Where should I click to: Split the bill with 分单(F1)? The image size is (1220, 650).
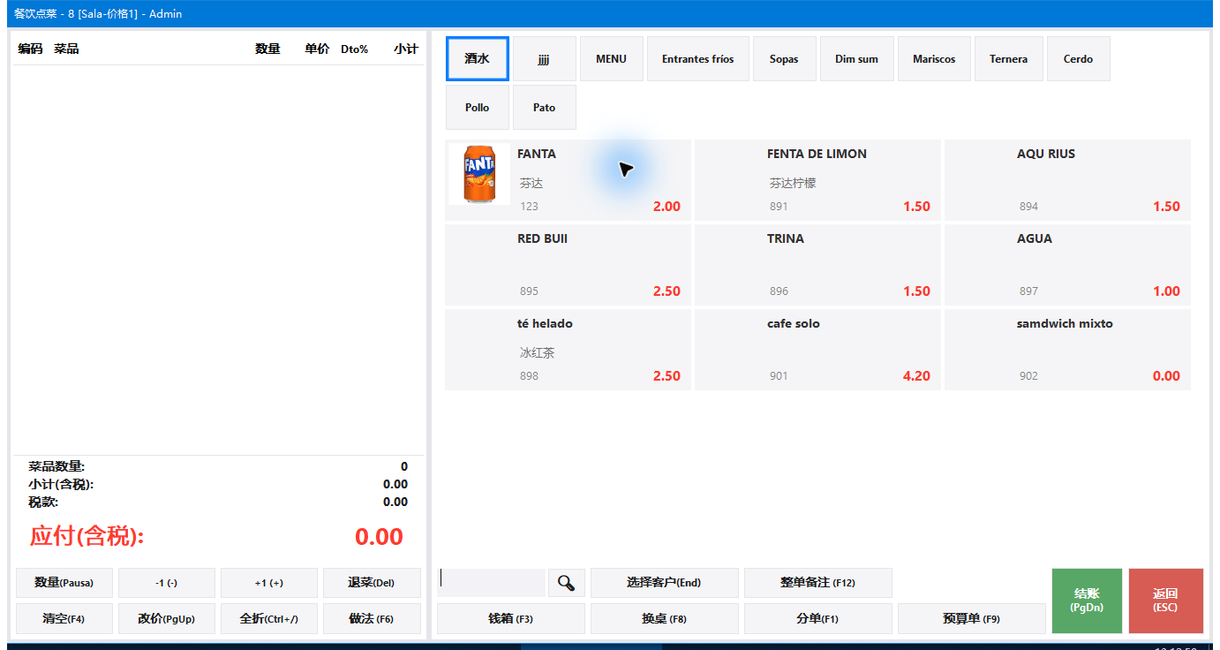pos(818,619)
